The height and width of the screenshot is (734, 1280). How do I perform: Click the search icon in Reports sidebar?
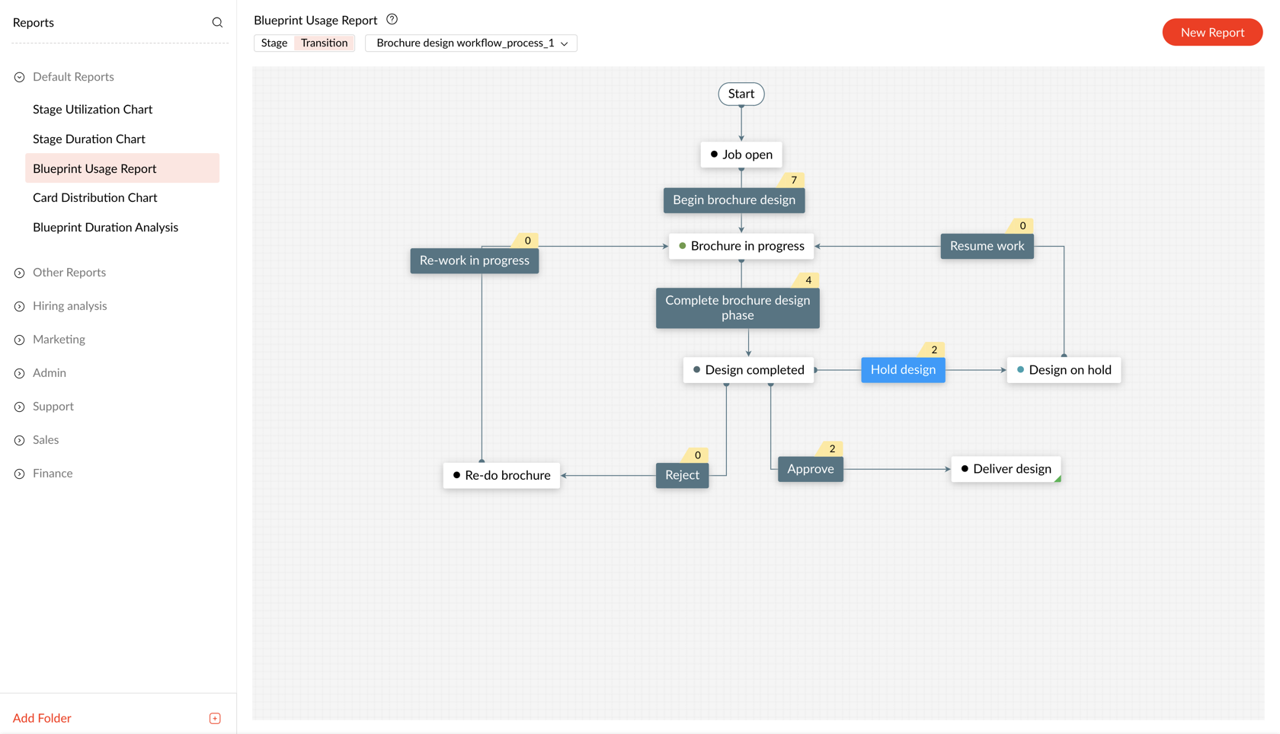click(217, 23)
